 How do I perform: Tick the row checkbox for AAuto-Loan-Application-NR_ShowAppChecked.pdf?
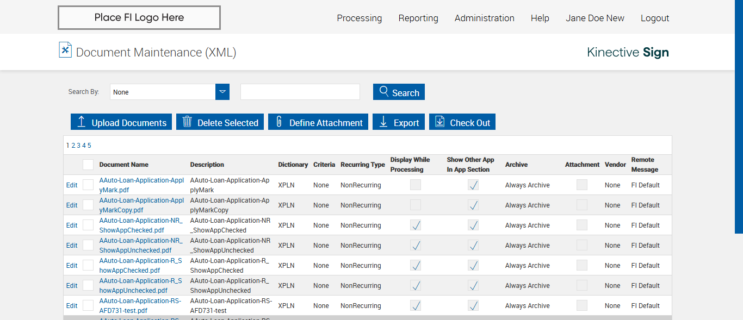click(x=88, y=225)
